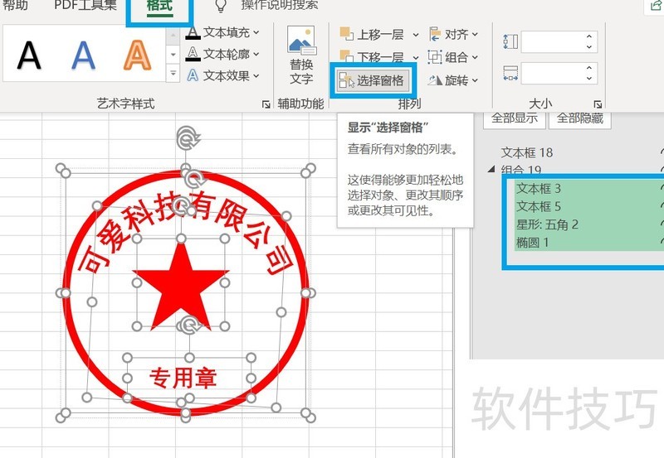Viewport: 664px width, 458px height.
Task: Open the 文本轮廓 dropdown arrow
Action: click(256, 54)
